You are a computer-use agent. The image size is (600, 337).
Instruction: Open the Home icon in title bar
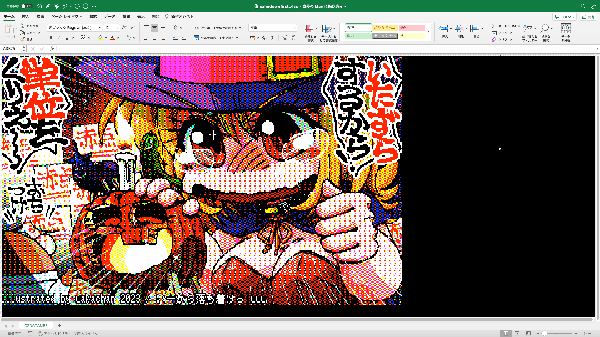click(39, 6)
